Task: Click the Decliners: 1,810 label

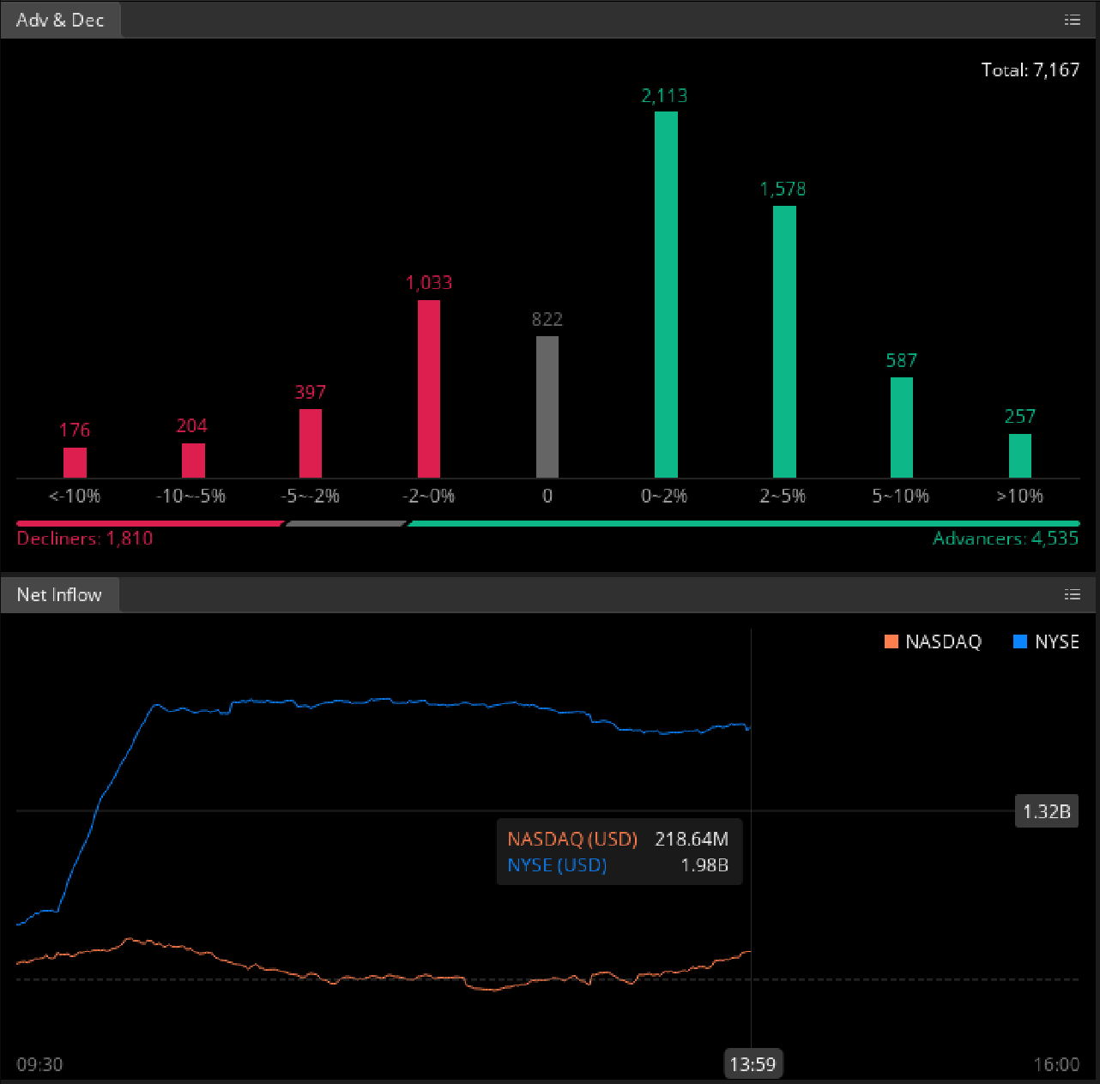Action: pyautogui.click(x=85, y=539)
